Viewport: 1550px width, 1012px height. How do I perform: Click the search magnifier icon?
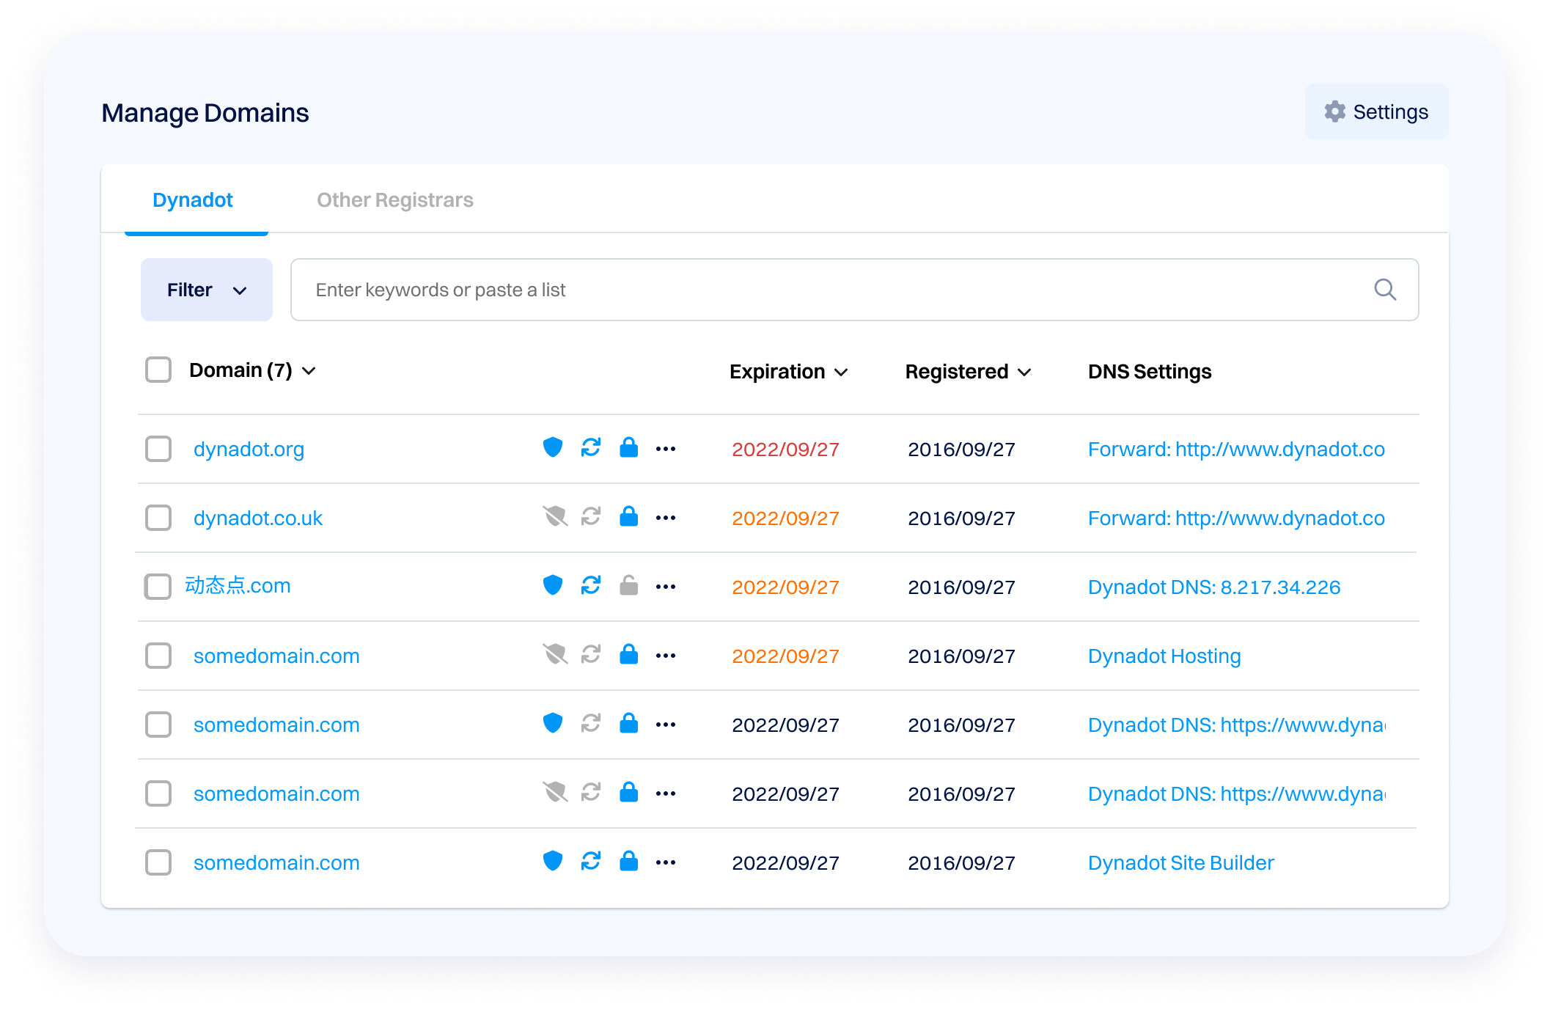coord(1384,290)
